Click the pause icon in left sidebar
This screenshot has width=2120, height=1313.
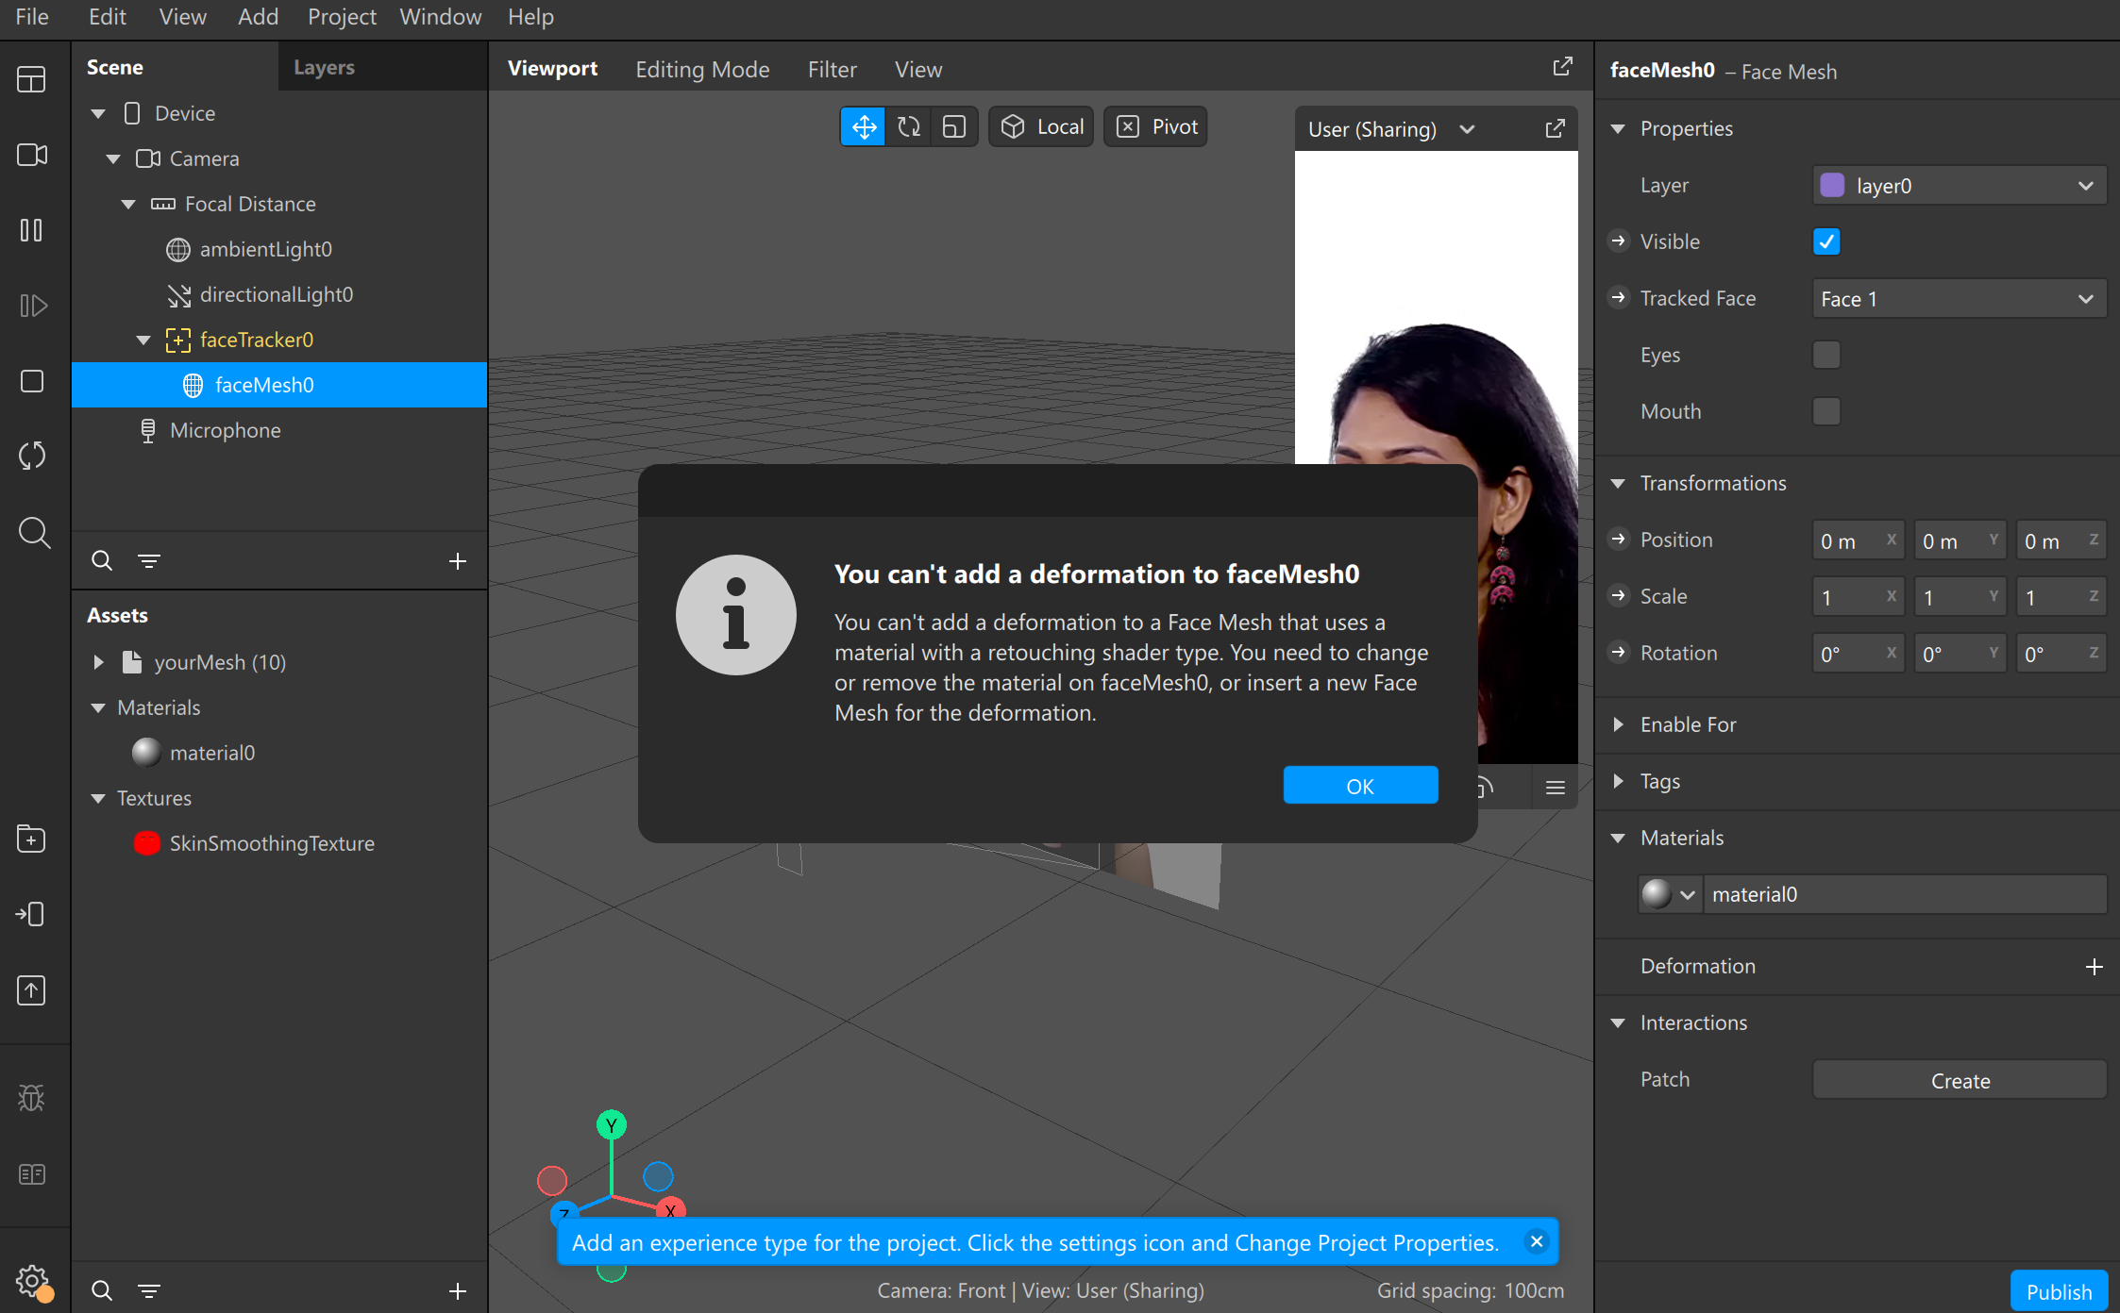coord(31,230)
